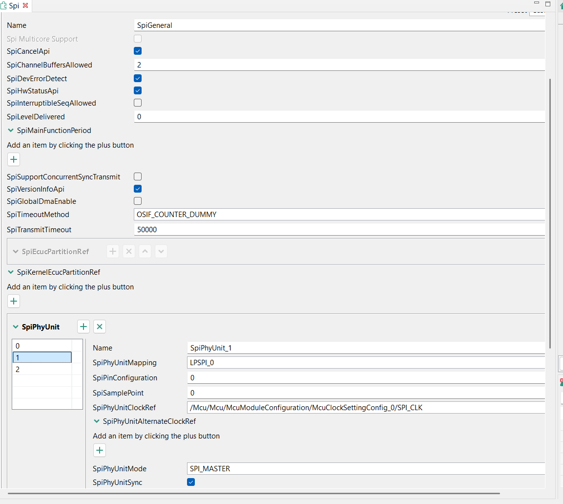Click inside the SpiTransmitTimeout value field

(x=293, y=229)
